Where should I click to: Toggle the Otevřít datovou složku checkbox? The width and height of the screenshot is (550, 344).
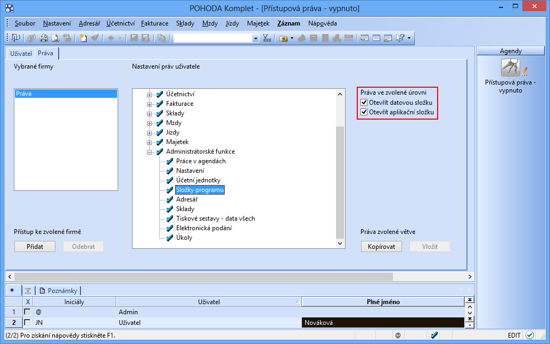(364, 103)
